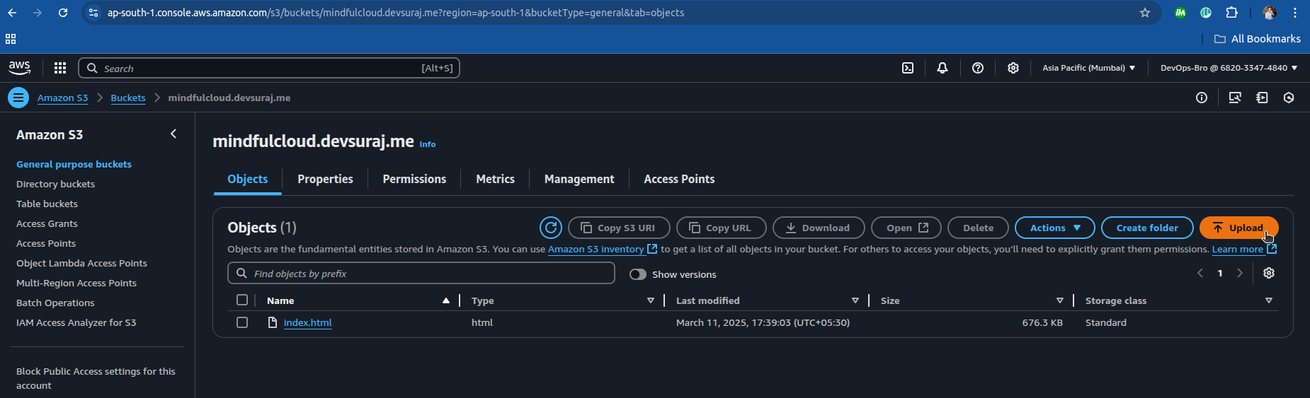Viewport: 1310px width, 398px height.
Task: Open the tutorials panel icon beside info
Action: point(1262,98)
